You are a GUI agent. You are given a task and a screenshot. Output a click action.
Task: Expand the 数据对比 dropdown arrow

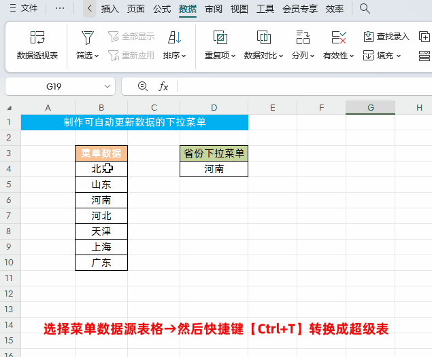(281, 56)
